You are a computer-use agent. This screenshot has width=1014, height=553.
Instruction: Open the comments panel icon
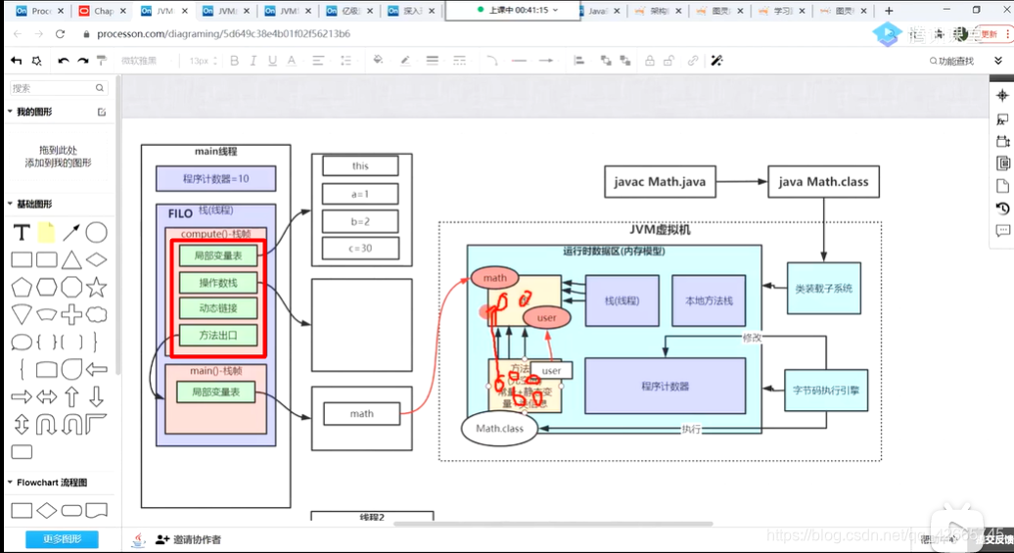click(1002, 231)
